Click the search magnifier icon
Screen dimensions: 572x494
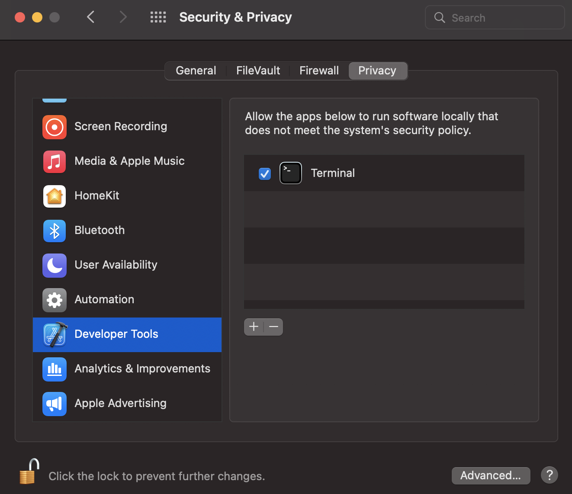(x=440, y=17)
